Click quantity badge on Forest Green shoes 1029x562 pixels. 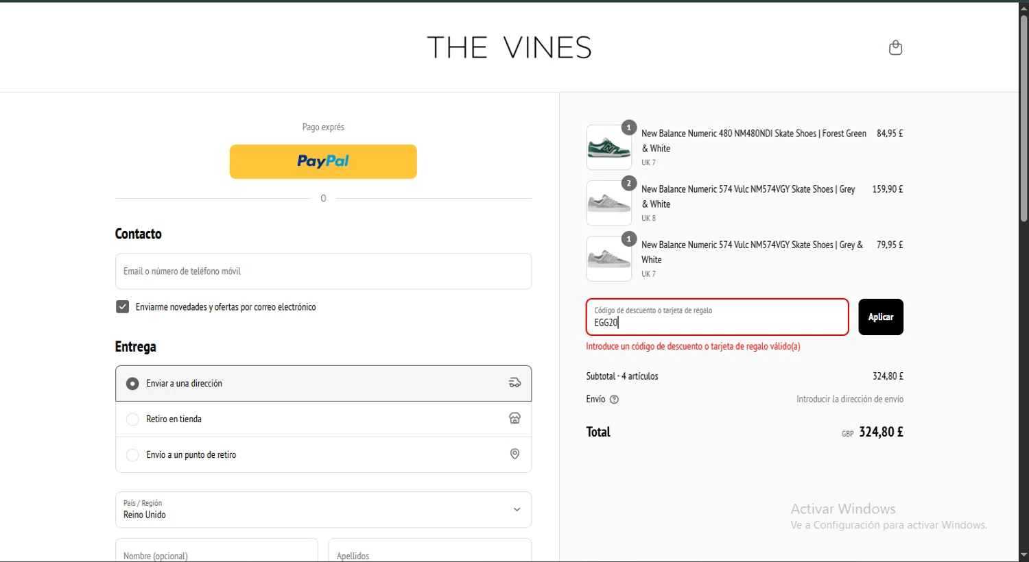[628, 127]
